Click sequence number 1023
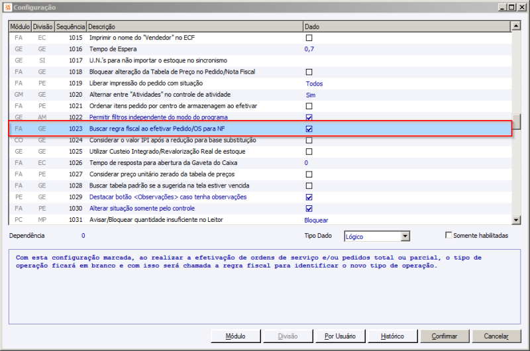This screenshot has width=530, height=351. (76, 128)
